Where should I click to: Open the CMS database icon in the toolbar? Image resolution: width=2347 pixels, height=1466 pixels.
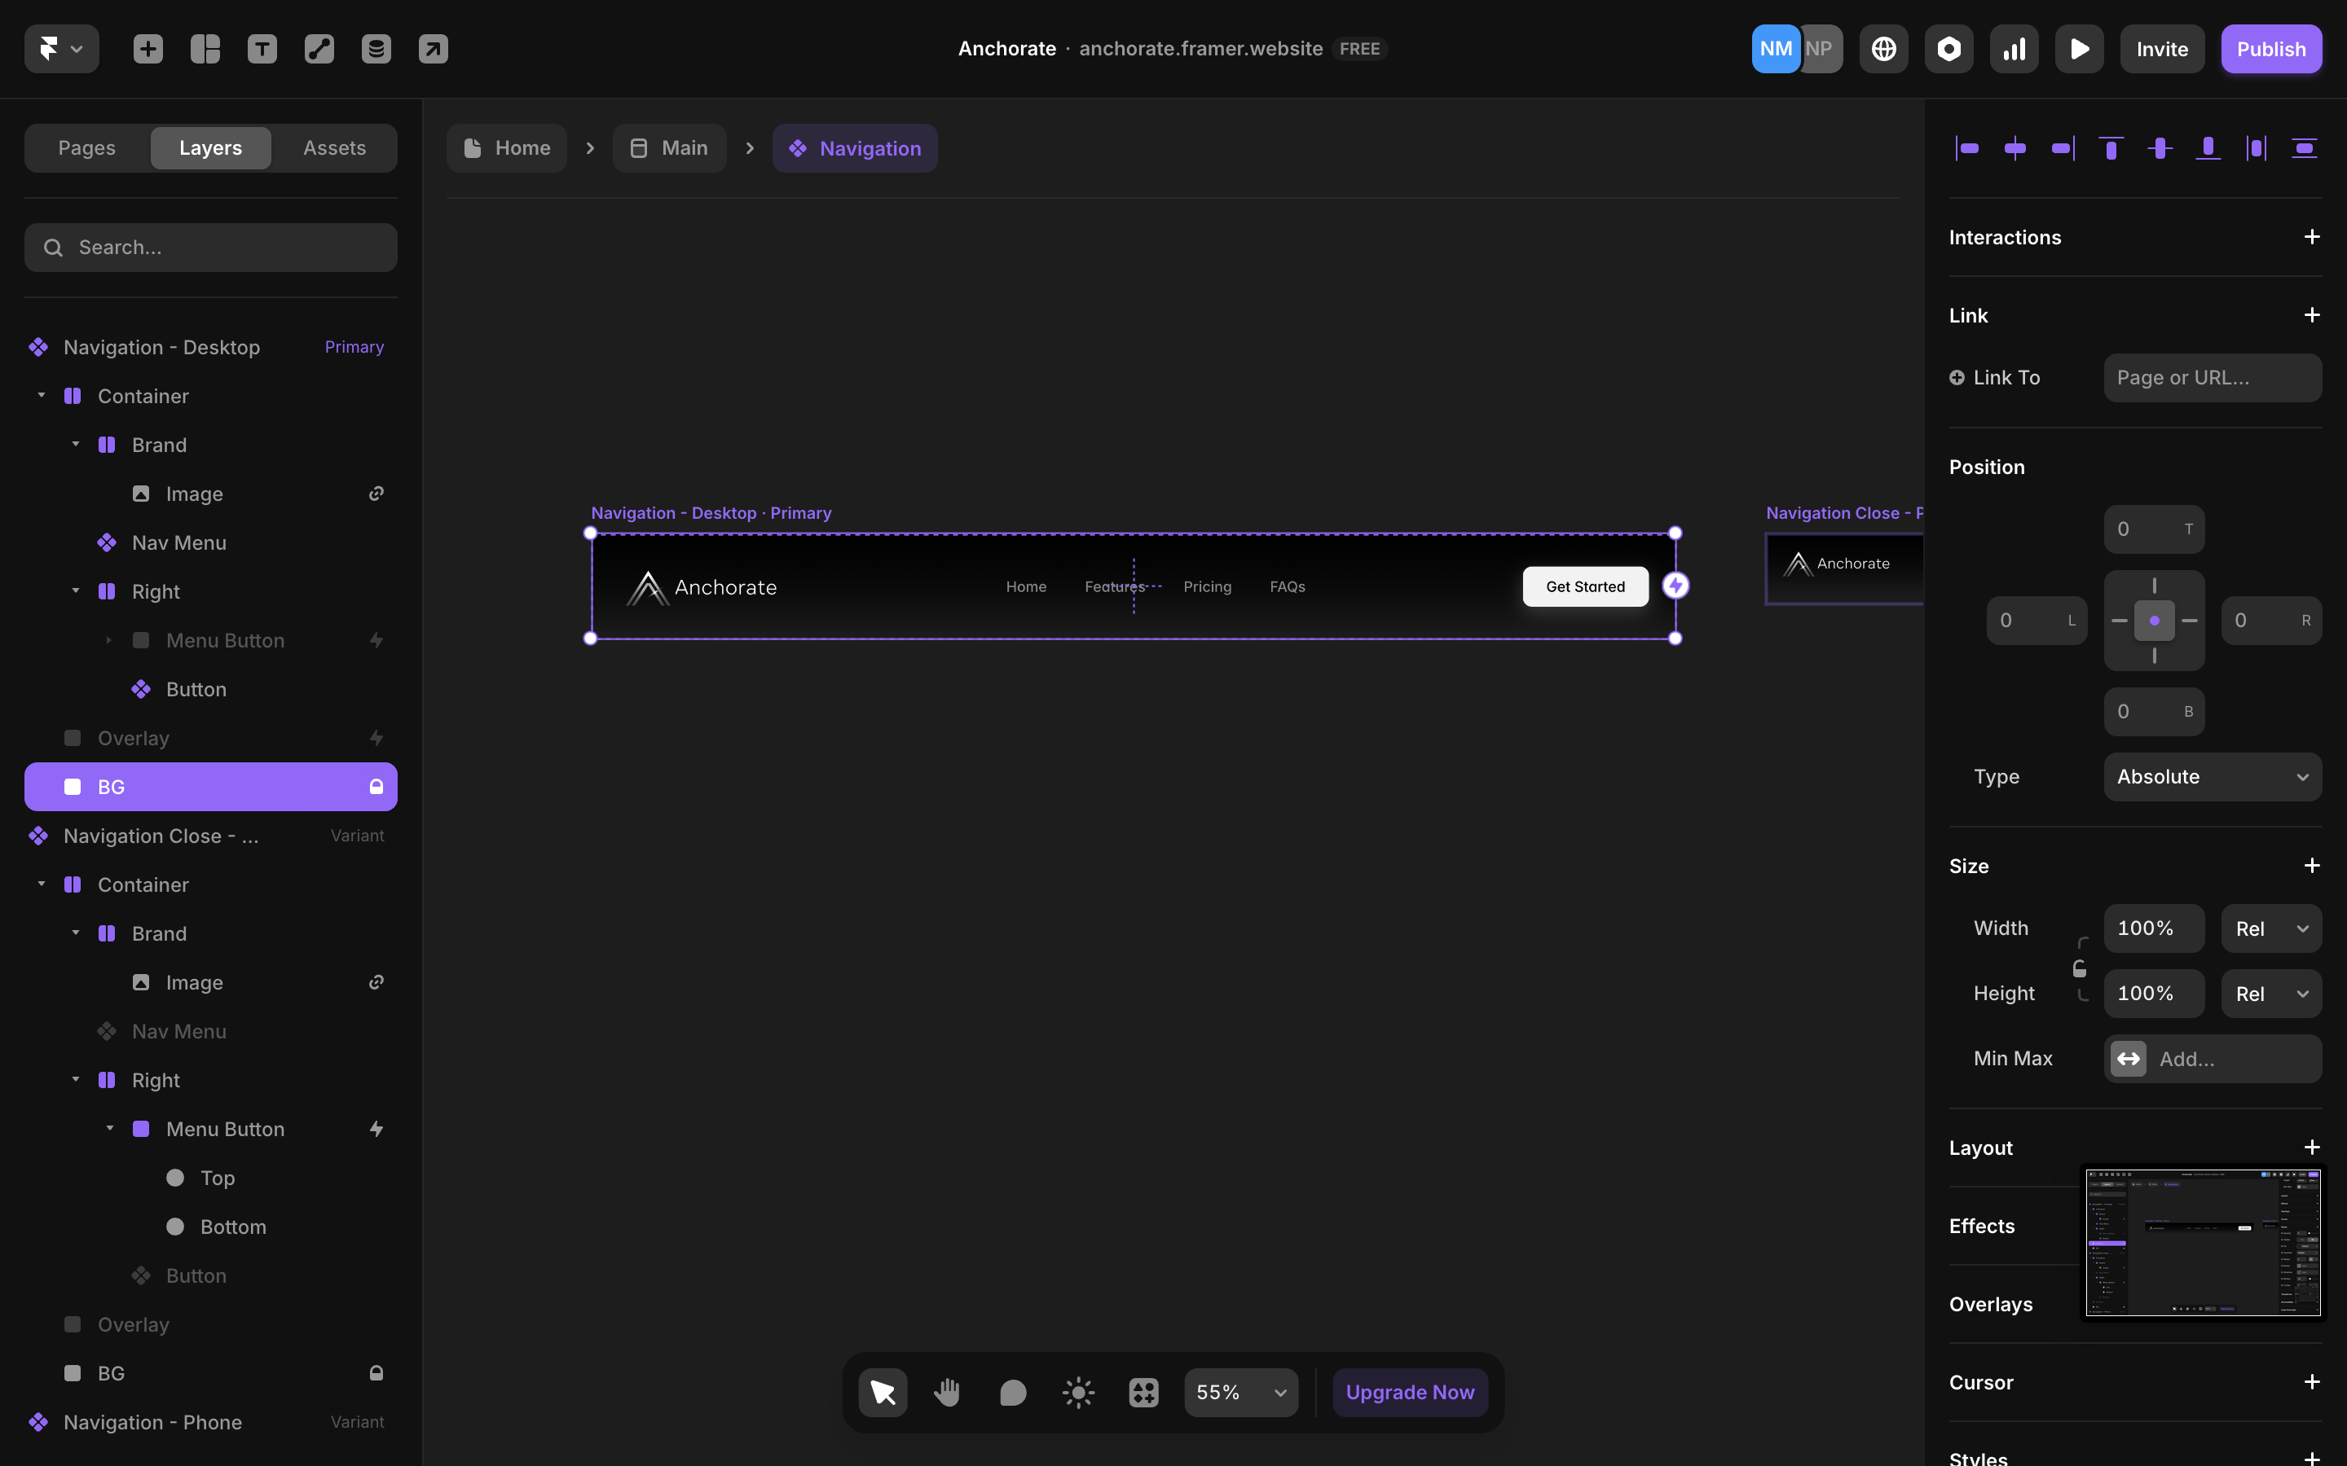[x=376, y=49]
